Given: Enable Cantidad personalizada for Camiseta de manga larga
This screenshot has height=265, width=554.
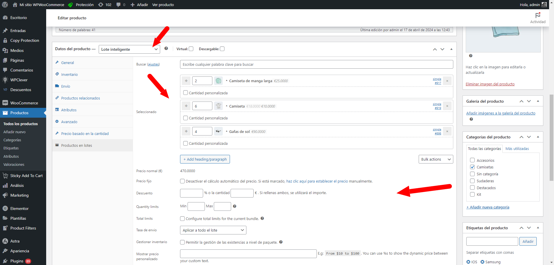Looking at the screenshot, I should [186, 93].
